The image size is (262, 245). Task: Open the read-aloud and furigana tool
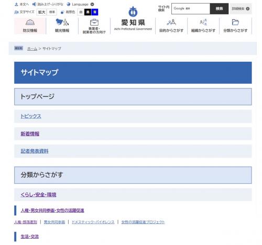(48, 4)
